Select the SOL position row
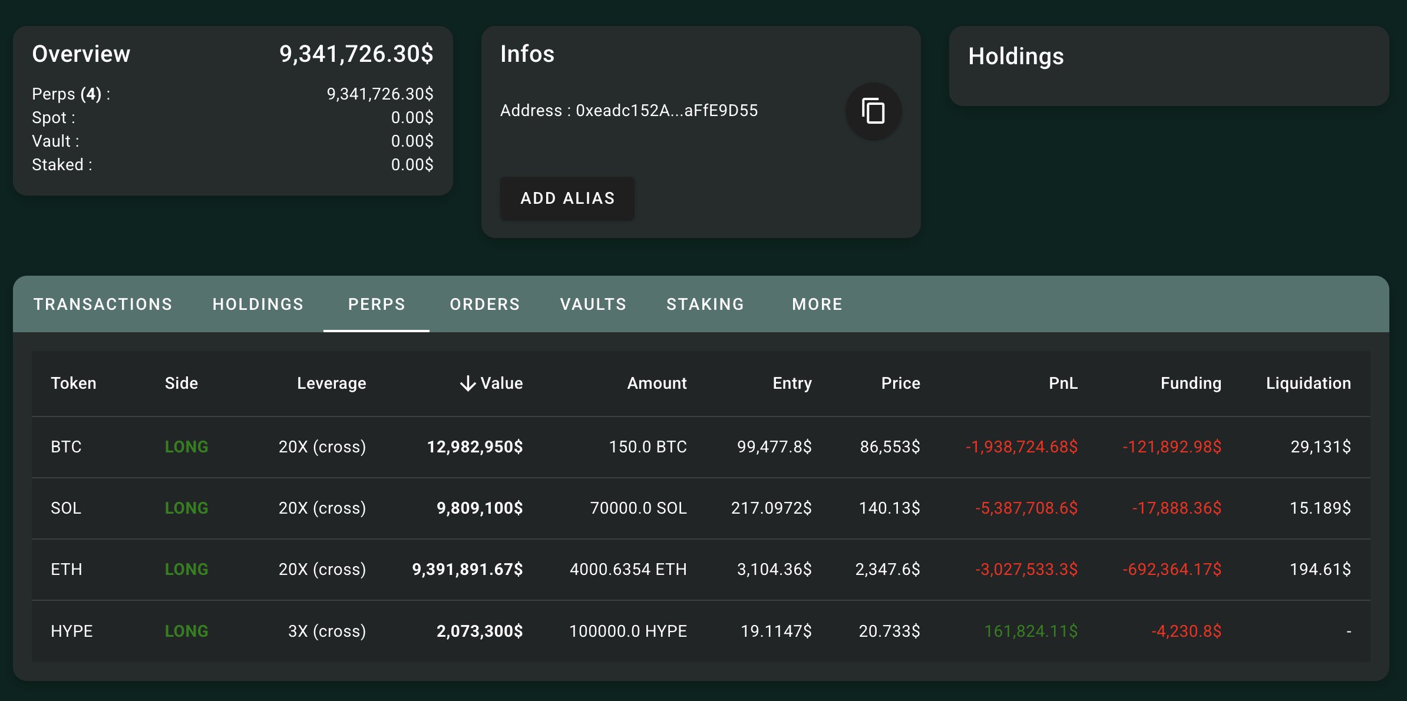The image size is (1407, 701). pos(66,508)
